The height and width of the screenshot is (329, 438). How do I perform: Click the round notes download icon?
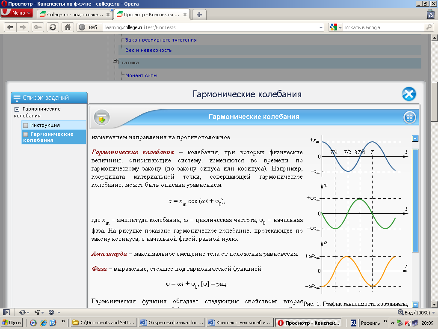click(102, 117)
